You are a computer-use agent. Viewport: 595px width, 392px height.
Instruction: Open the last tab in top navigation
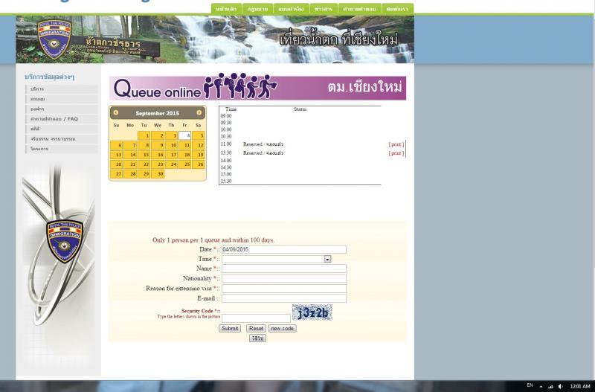397,9
